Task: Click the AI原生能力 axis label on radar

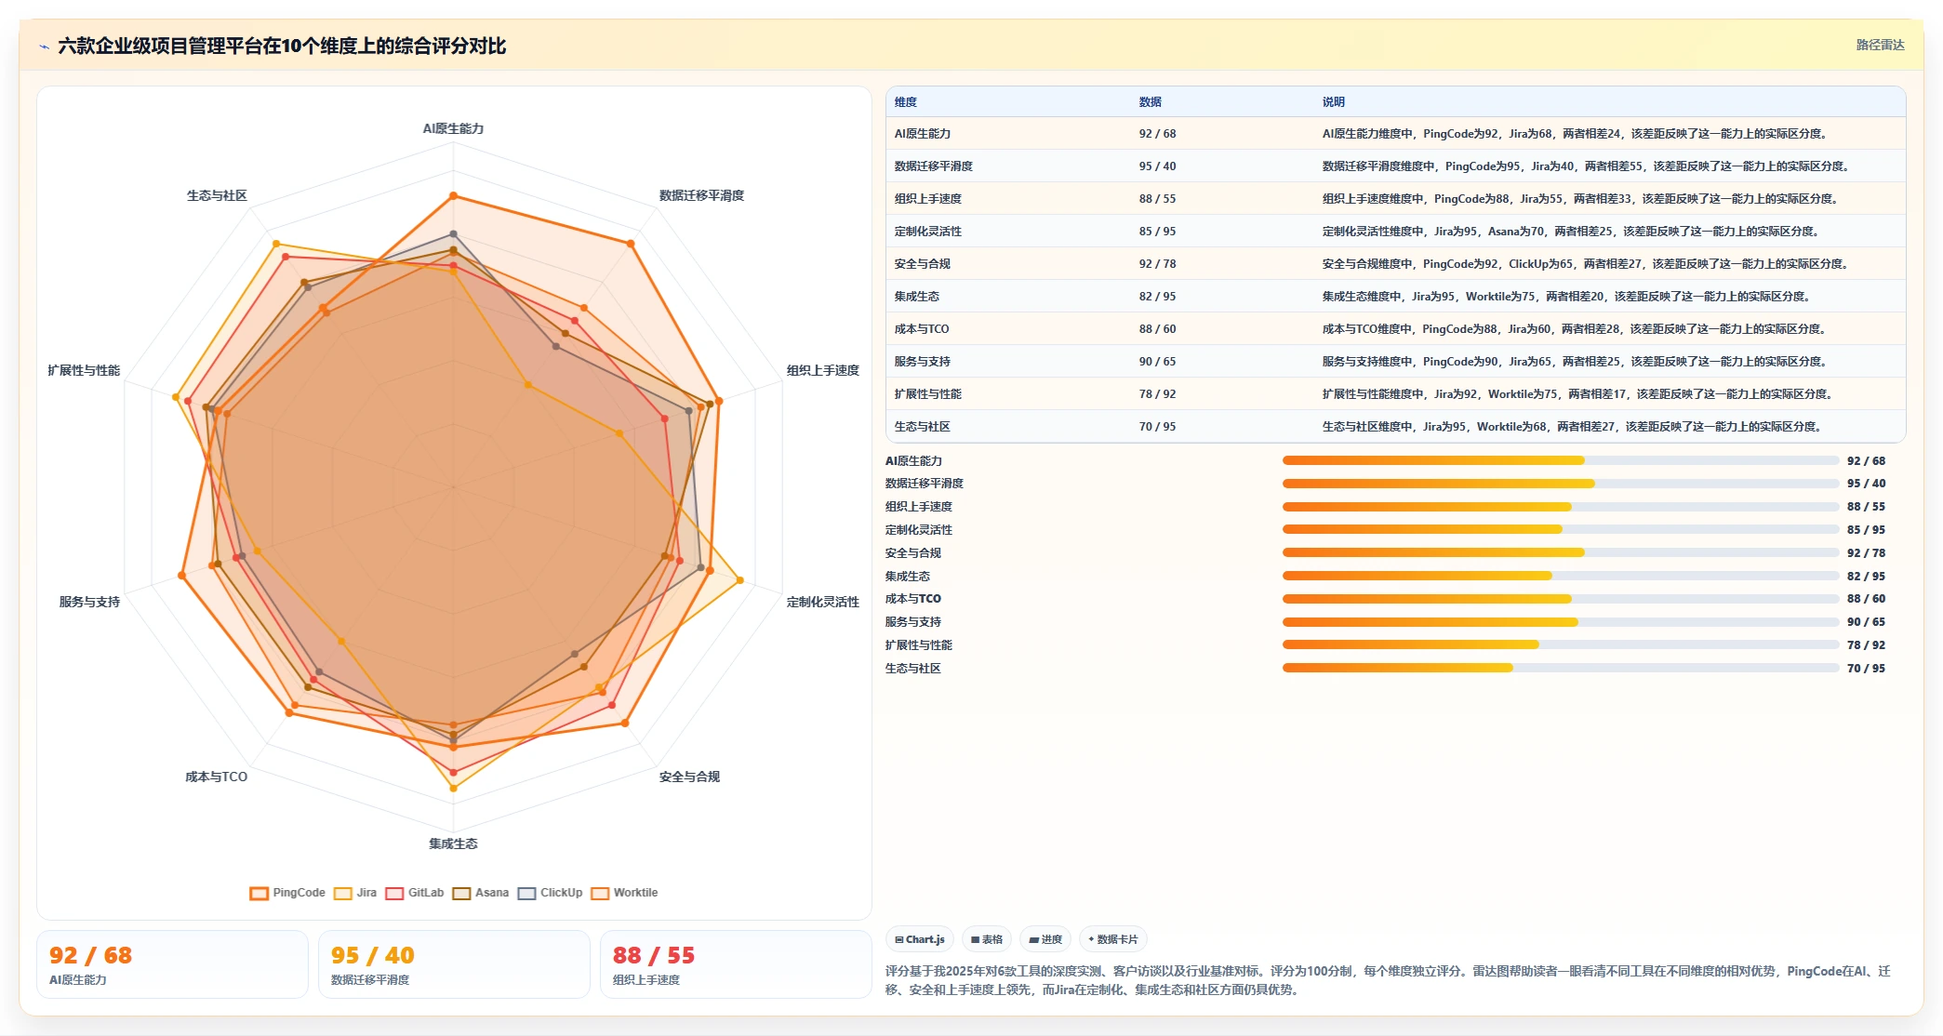Action: [x=453, y=128]
